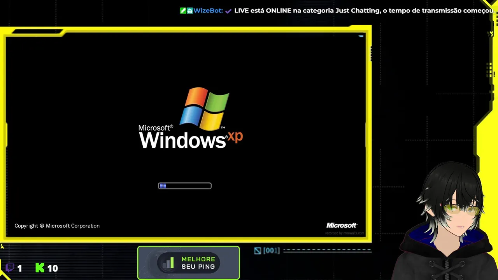
Task: Click the "WizeBot:" name in chat ticker
Action: (208, 10)
